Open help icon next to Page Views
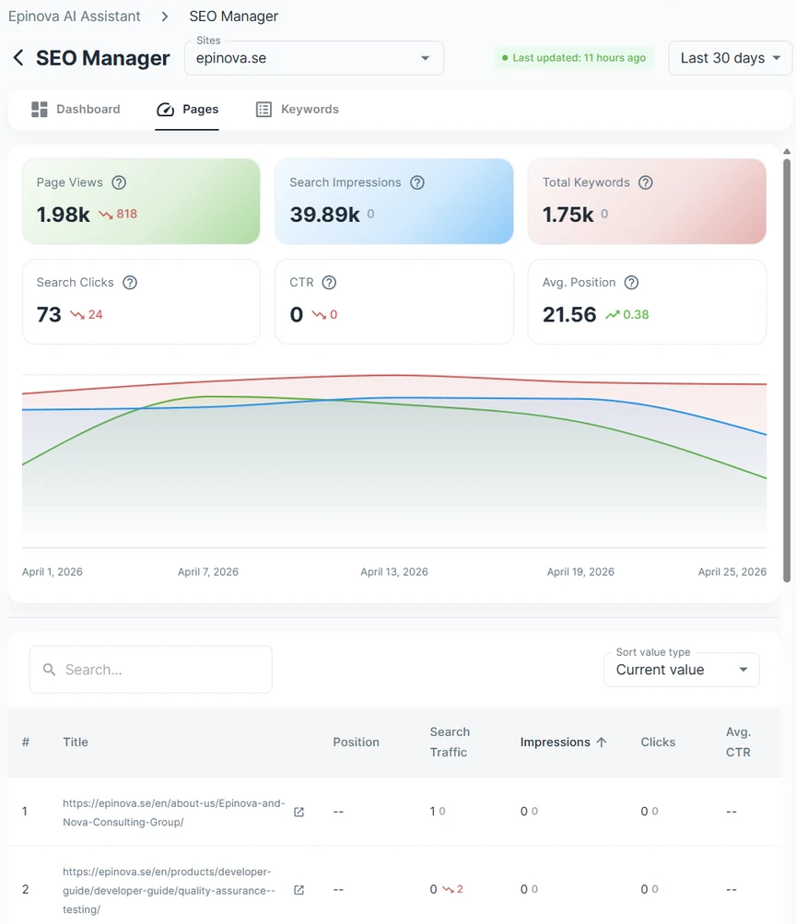This screenshot has height=924, width=796. [x=119, y=182]
